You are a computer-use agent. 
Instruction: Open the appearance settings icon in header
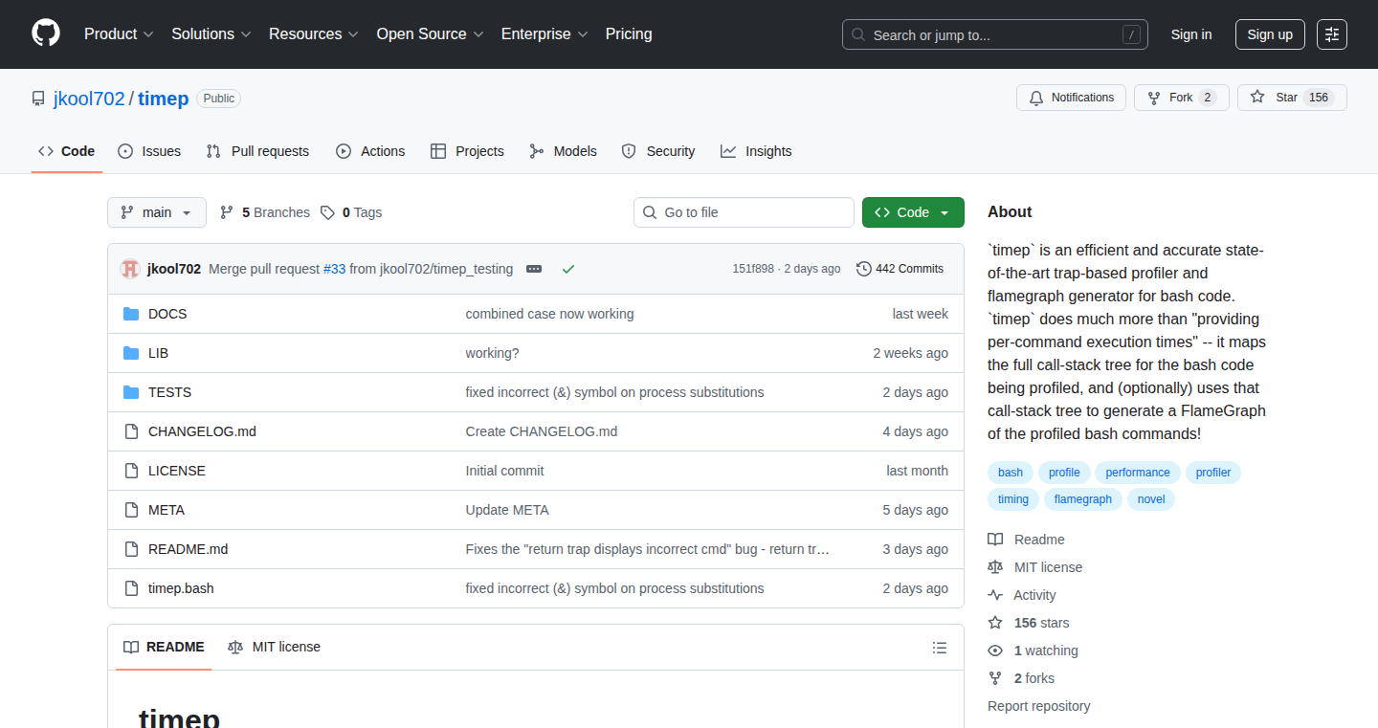tap(1332, 34)
